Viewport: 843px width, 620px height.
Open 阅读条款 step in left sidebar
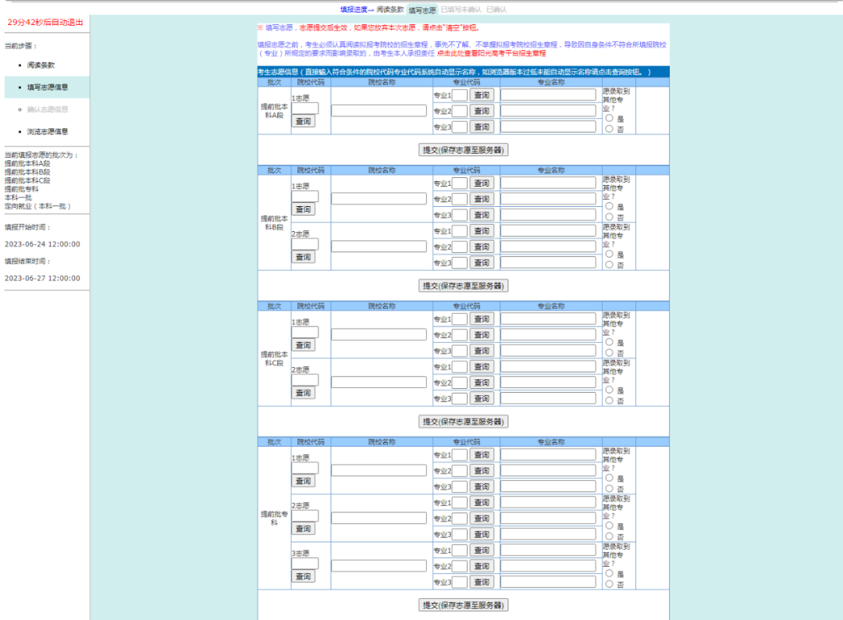(41, 65)
